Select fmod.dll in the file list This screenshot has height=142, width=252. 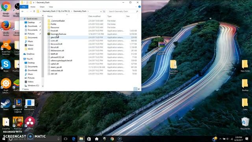point(54,31)
